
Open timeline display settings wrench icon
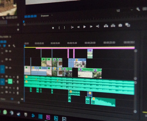tap(14, 46)
